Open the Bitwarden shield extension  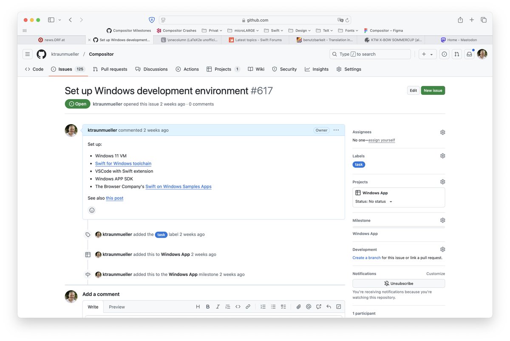[152, 20]
